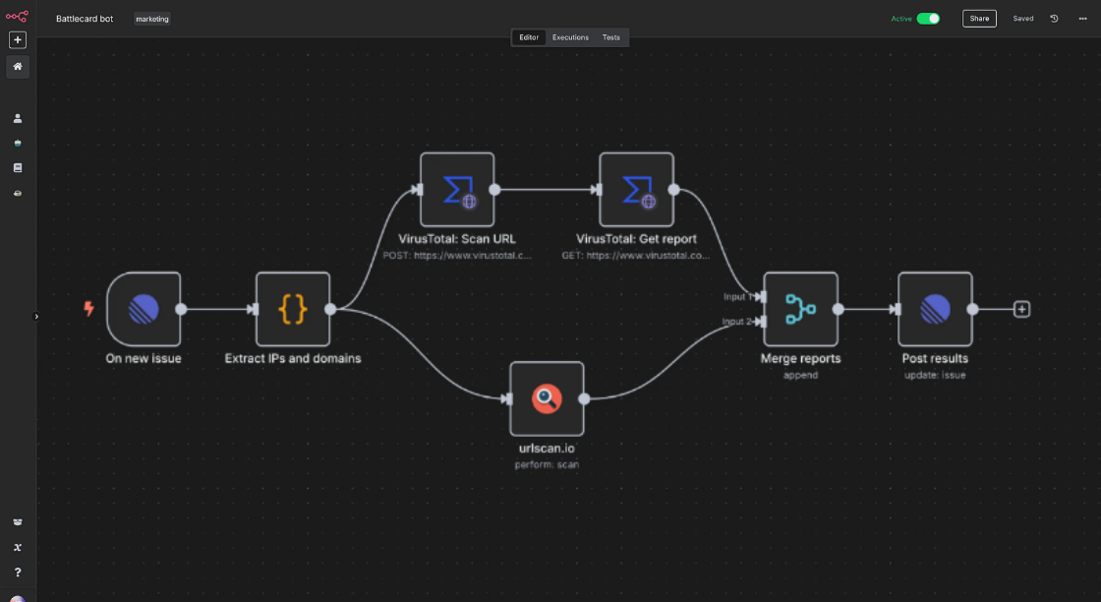Click the Merge reports node icon
Image resolution: width=1101 pixels, height=602 pixels.
click(800, 309)
